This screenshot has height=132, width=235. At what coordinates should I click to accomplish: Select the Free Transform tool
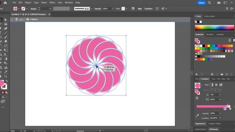coord(6,50)
